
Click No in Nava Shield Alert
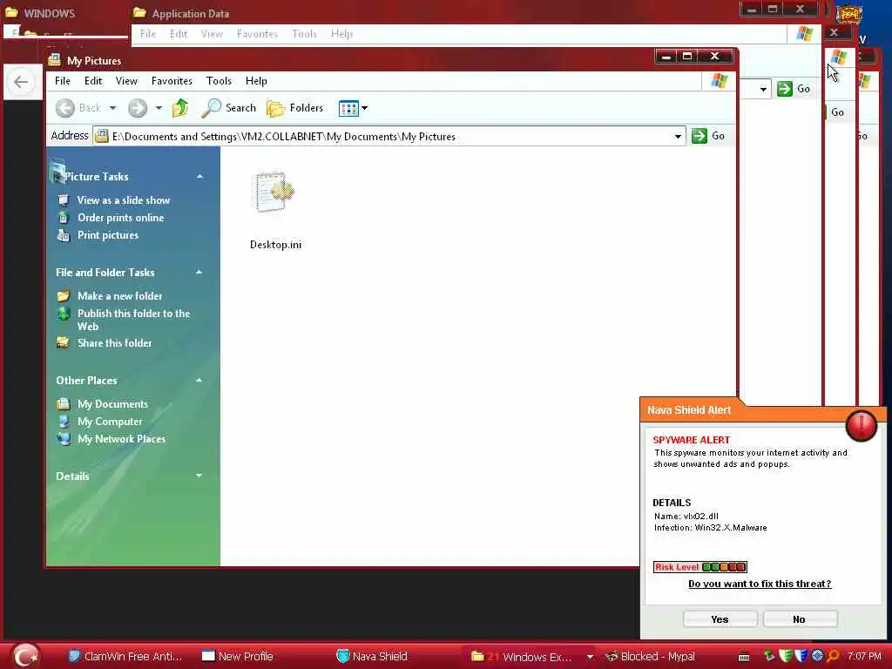pyautogui.click(x=800, y=619)
